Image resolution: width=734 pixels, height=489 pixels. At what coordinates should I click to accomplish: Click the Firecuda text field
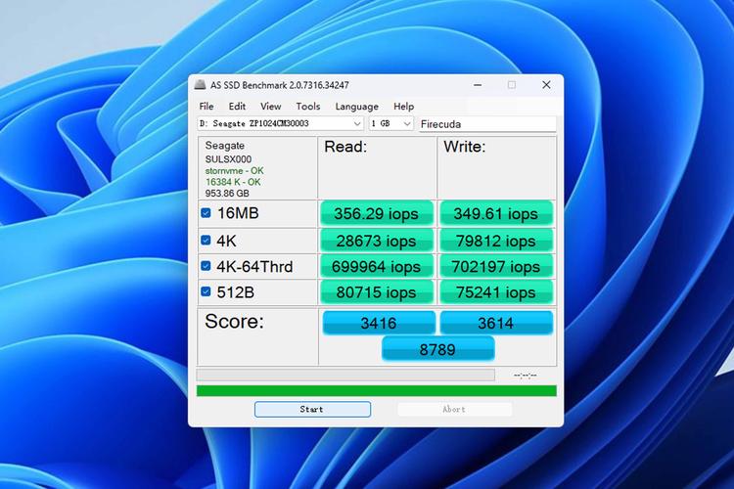tap(486, 124)
